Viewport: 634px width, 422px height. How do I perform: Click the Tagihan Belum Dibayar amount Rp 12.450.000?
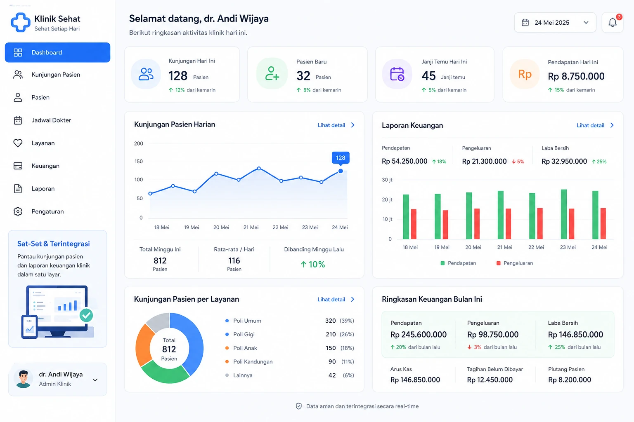click(490, 380)
